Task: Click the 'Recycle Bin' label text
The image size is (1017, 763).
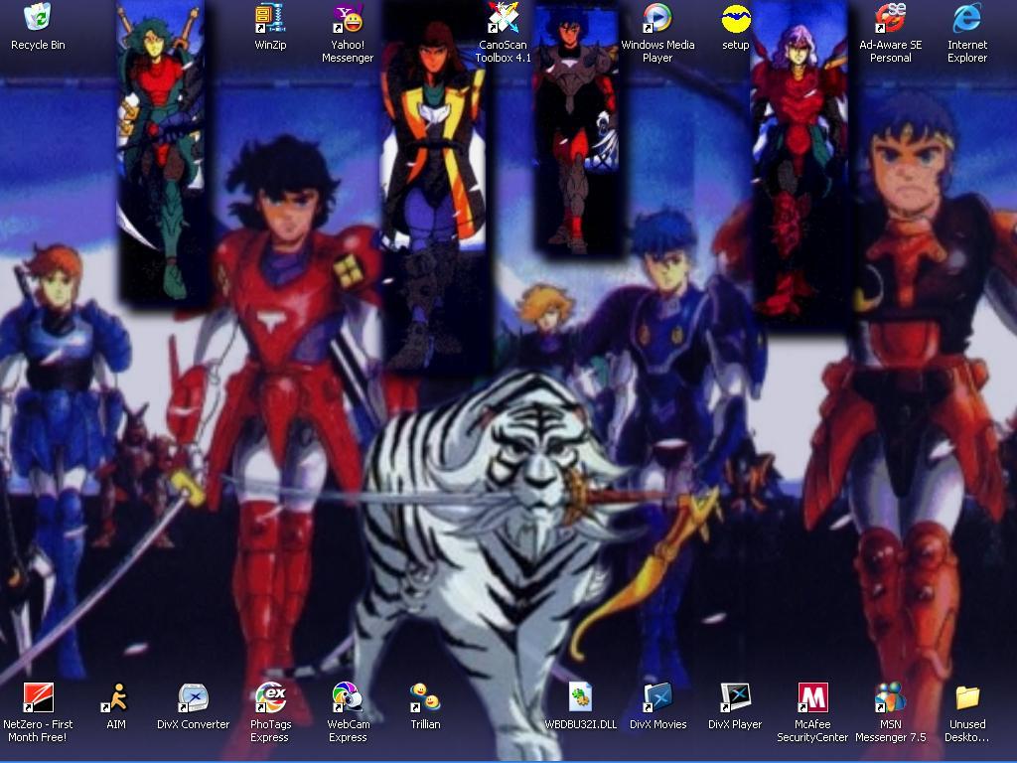Action: pyautogui.click(x=38, y=45)
